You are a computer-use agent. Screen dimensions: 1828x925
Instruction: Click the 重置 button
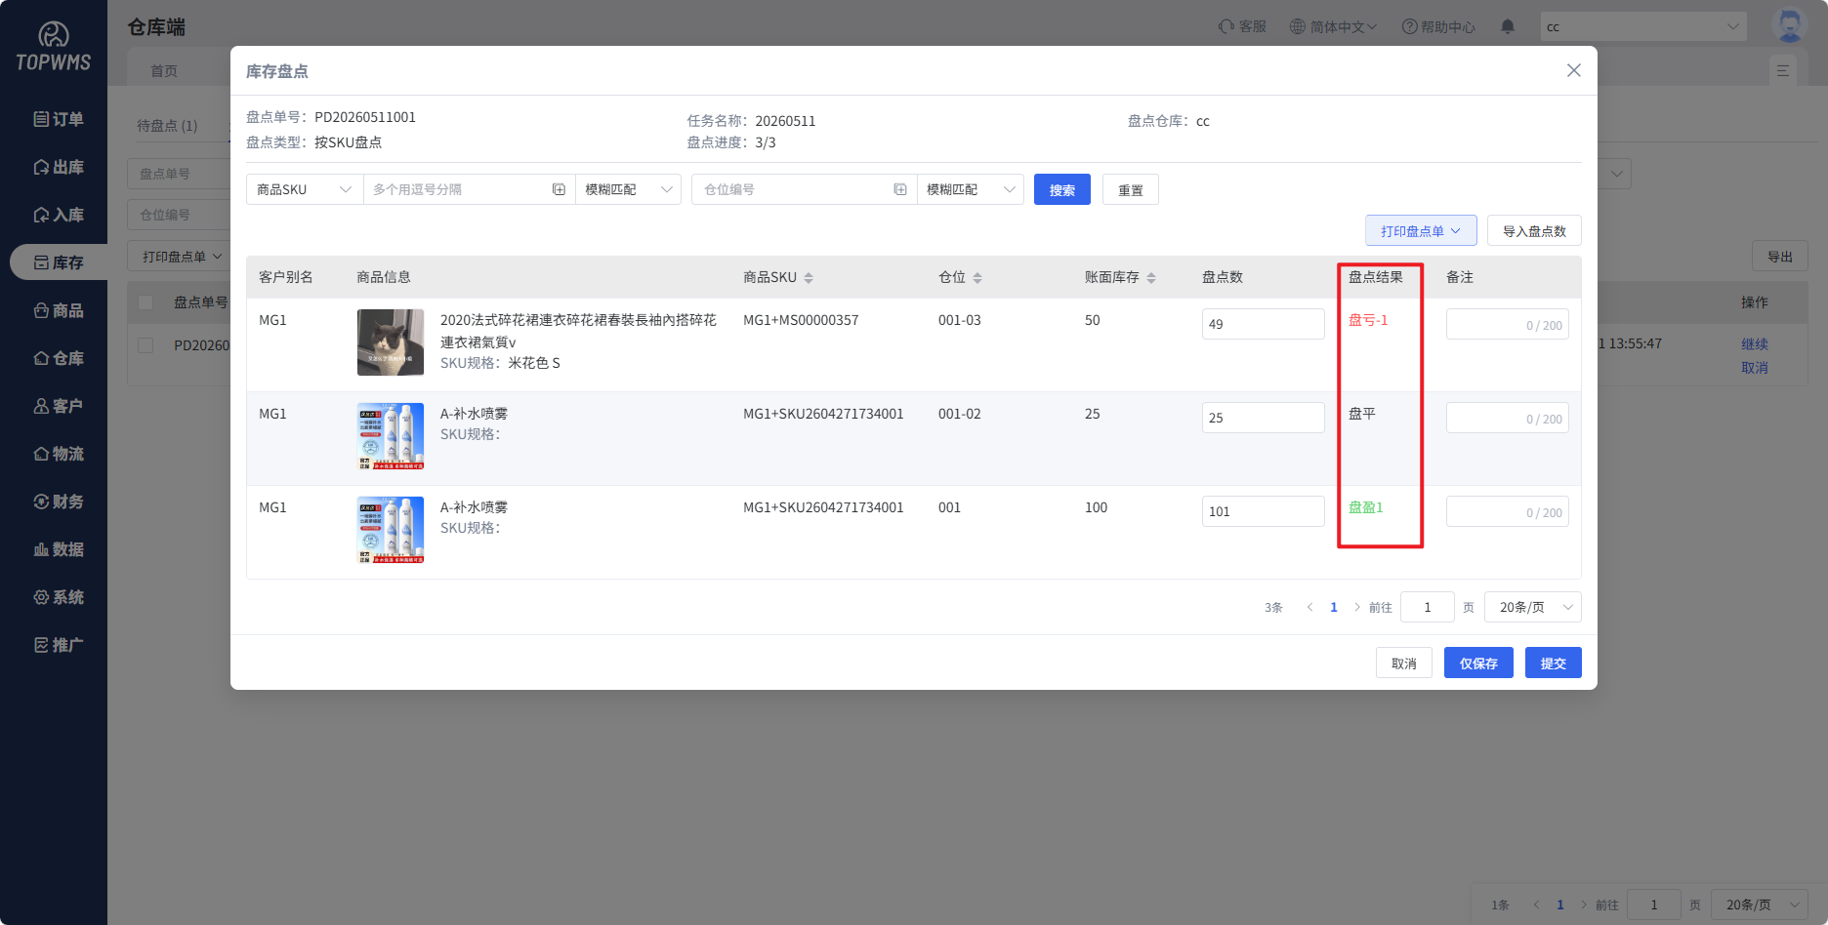(1131, 190)
